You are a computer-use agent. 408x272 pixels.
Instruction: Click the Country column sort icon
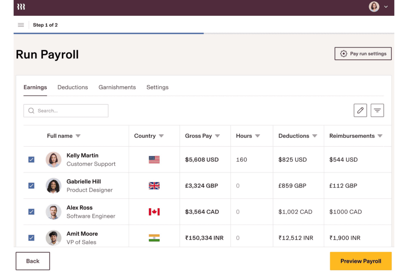tap(161, 136)
